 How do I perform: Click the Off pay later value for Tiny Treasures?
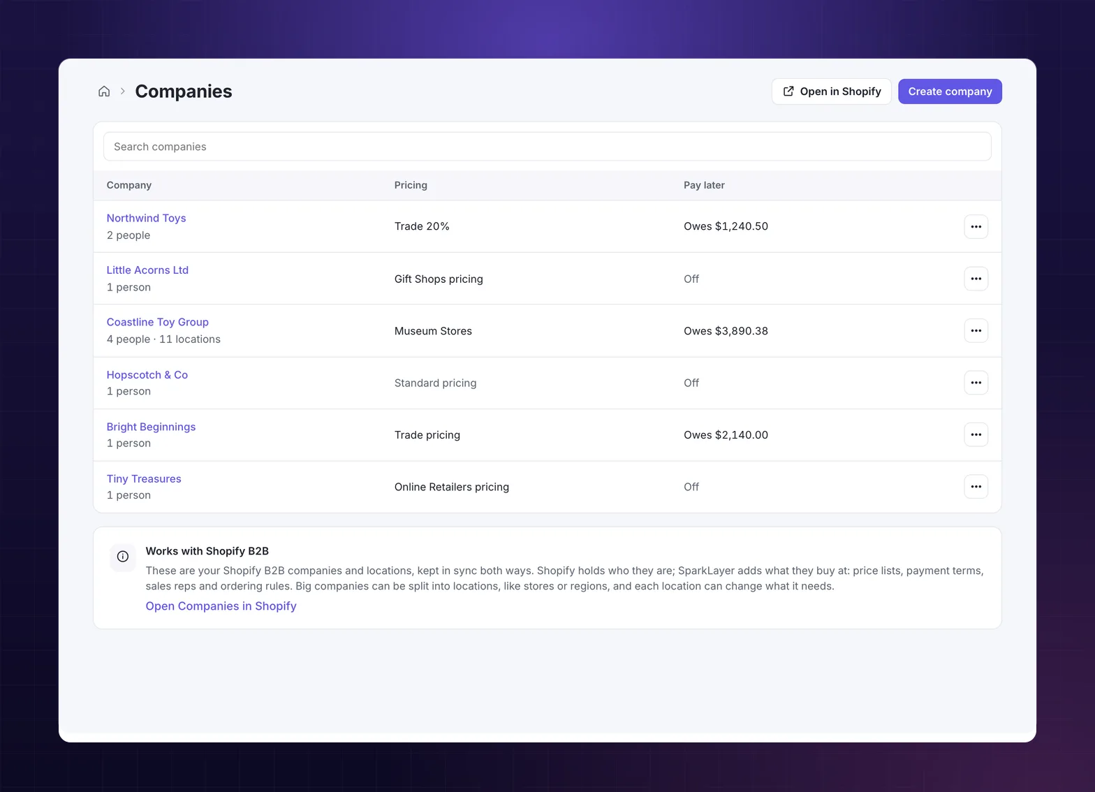coord(691,487)
